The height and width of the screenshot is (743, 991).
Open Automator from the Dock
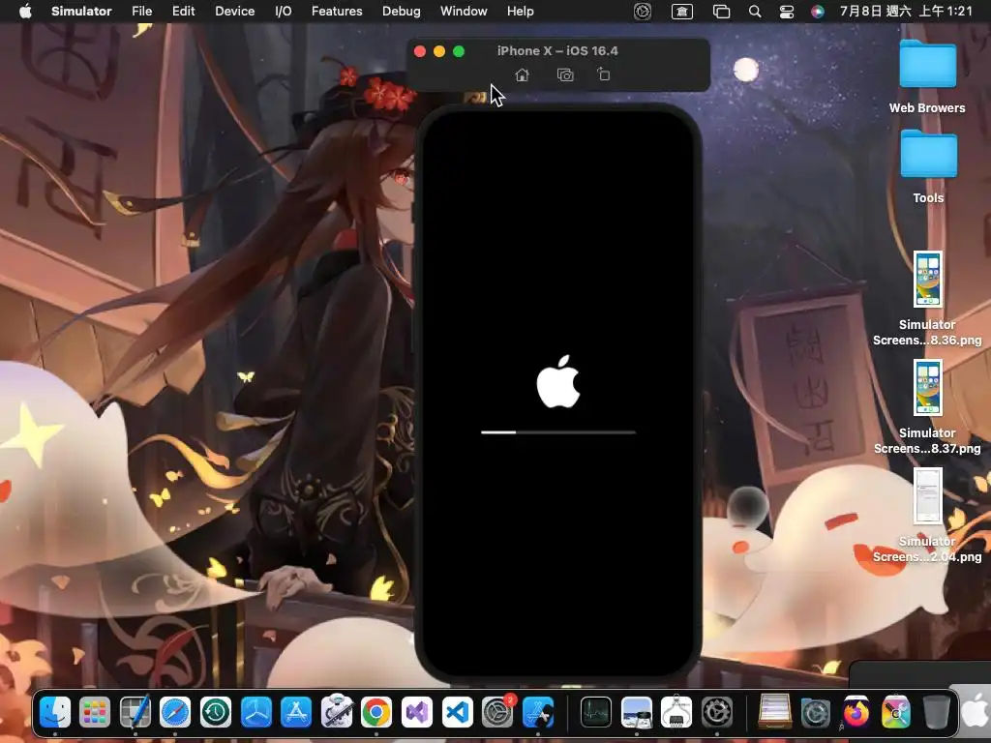[336, 712]
